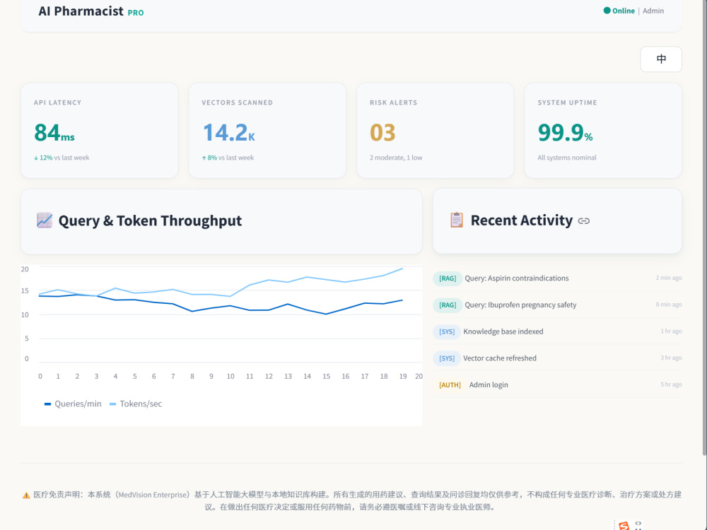This screenshot has height=530, width=707.
Task: Click the Recent Activity heading
Action: (x=522, y=220)
